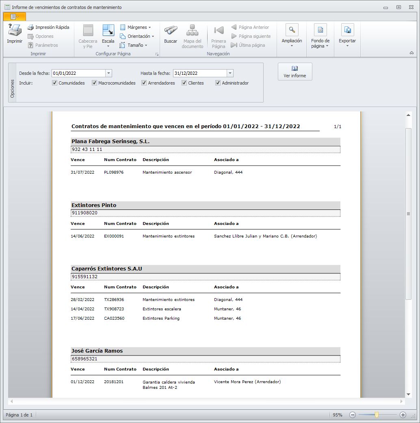Click the zoom out minus icon

tap(353, 415)
